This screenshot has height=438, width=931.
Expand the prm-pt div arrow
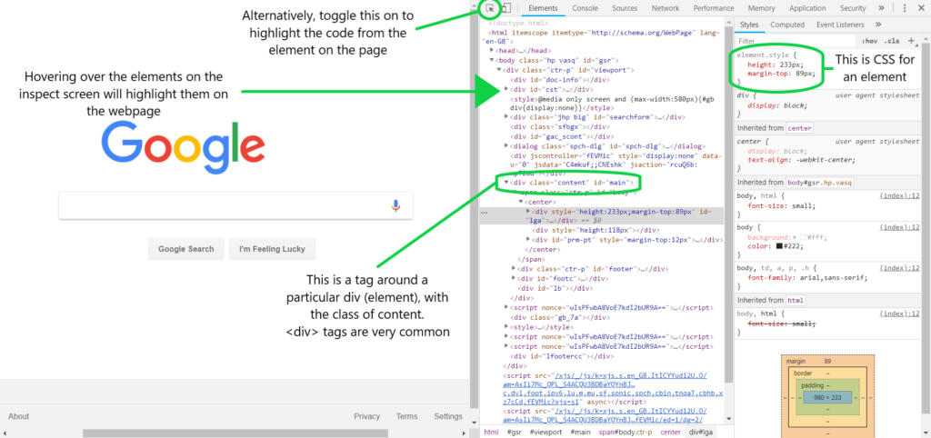528,241
